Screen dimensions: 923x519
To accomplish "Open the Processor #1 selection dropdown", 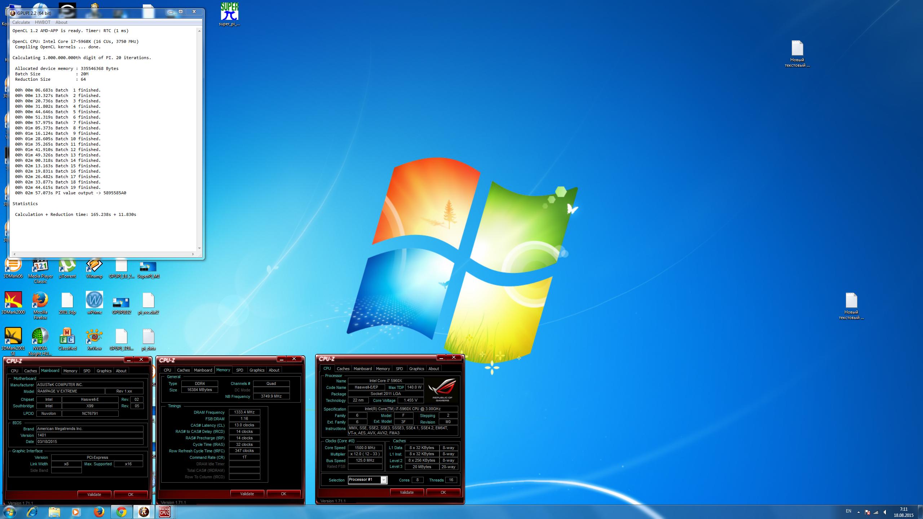I will 367,480.
